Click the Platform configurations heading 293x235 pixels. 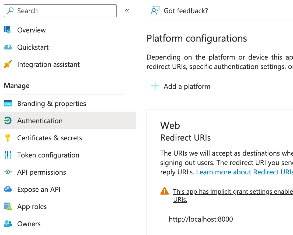coord(197,38)
